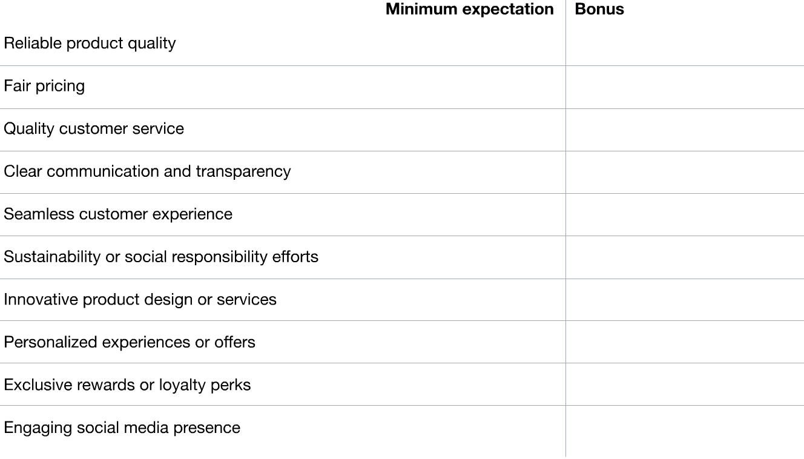Pick Bonus cell for Exclusive rewards row
This screenshot has height=459, width=804.
(685, 385)
